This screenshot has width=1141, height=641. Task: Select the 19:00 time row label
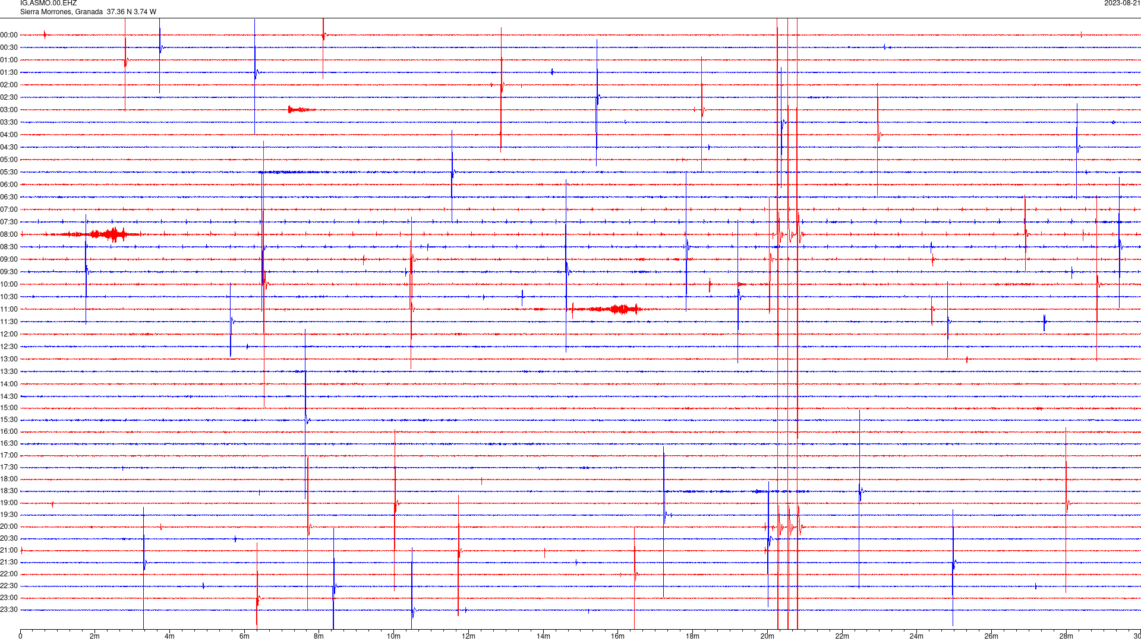9,503
